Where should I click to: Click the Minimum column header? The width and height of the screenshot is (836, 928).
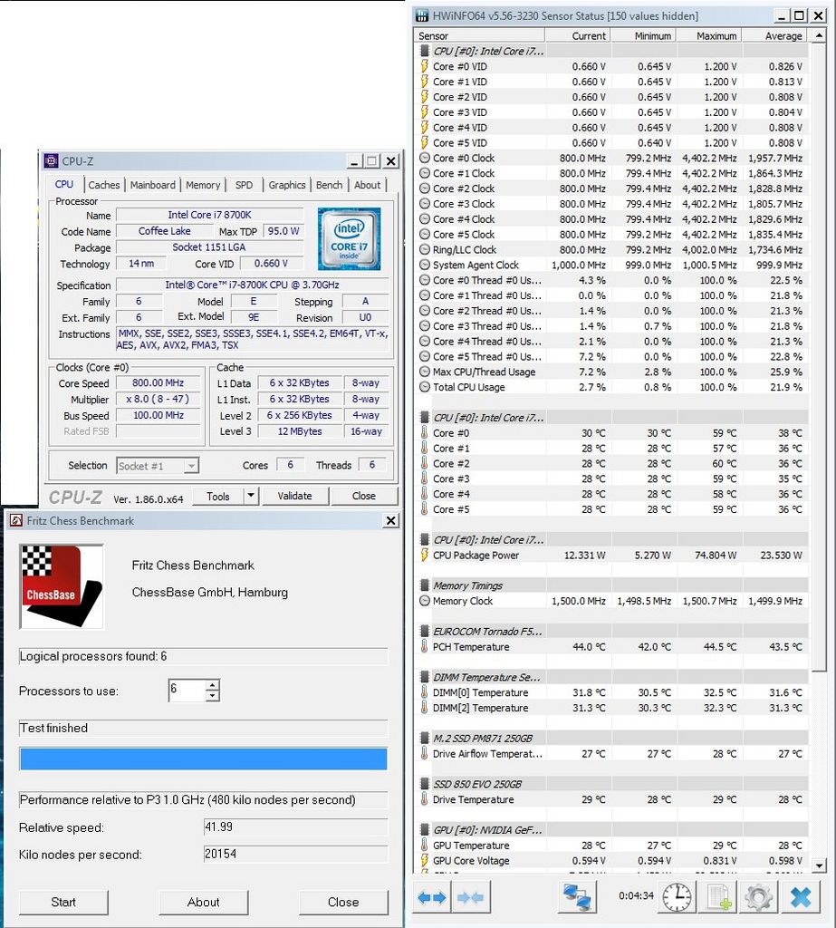[643, 35]
